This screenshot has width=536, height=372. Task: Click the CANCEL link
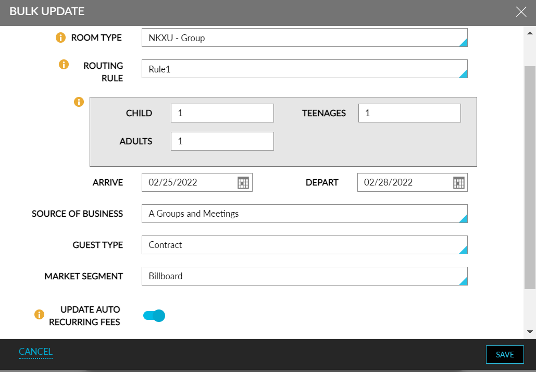tap(35, 352)
